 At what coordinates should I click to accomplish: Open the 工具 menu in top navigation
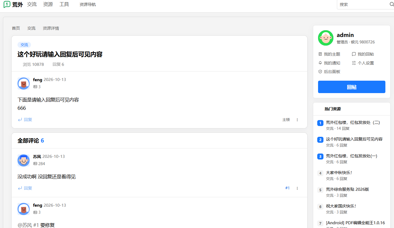coord(64,4)
